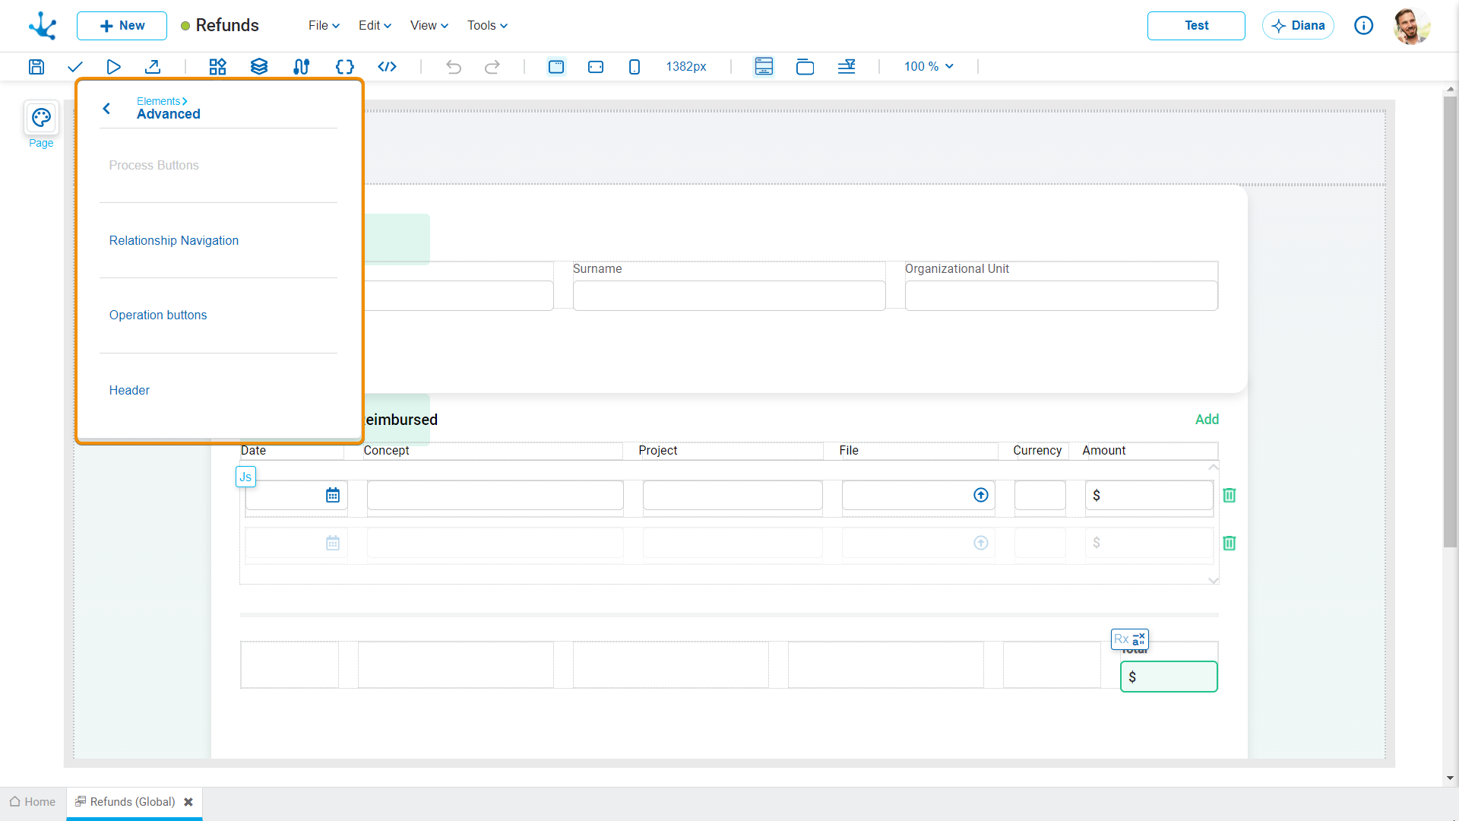
Task: Open the File menu
Action: [x=324, y=26]
